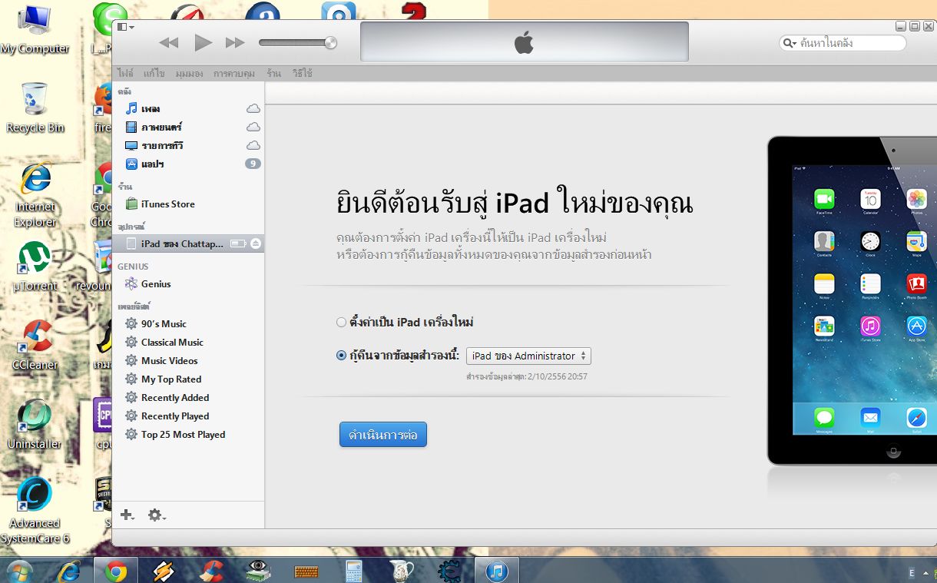Open the การควบคุม menu

click(234, 74)
